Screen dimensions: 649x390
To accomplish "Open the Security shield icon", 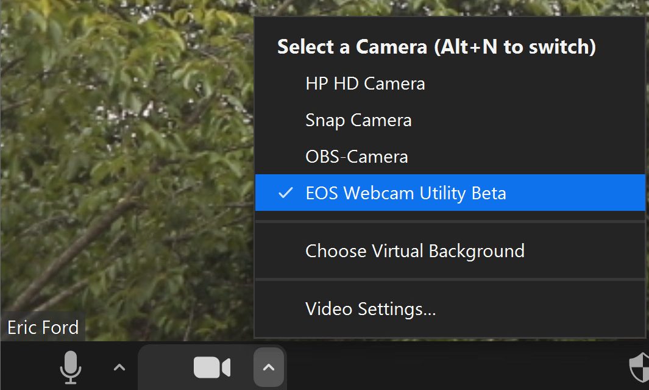I will tap(639, 368).
